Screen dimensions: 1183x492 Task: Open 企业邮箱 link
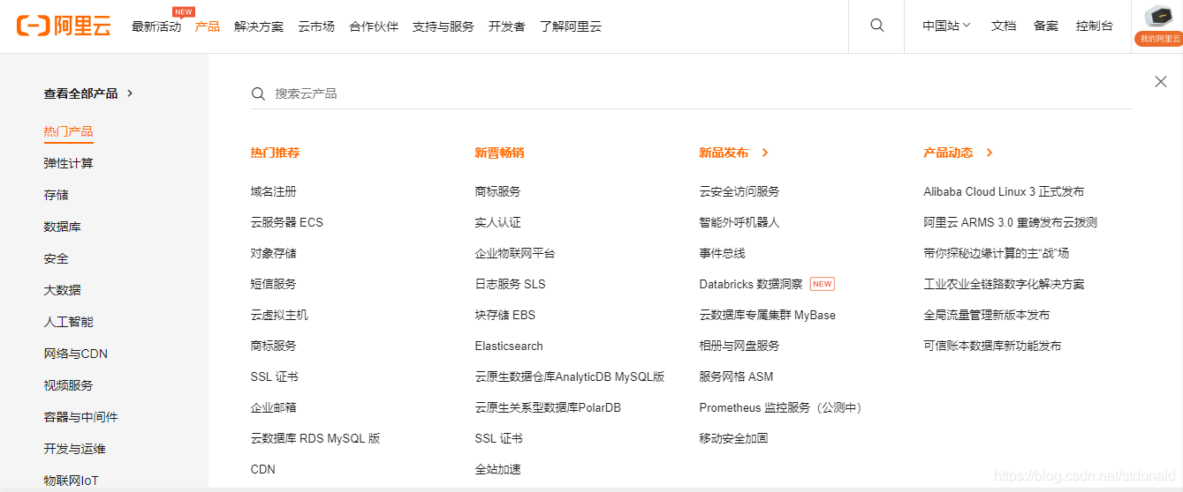274,407
